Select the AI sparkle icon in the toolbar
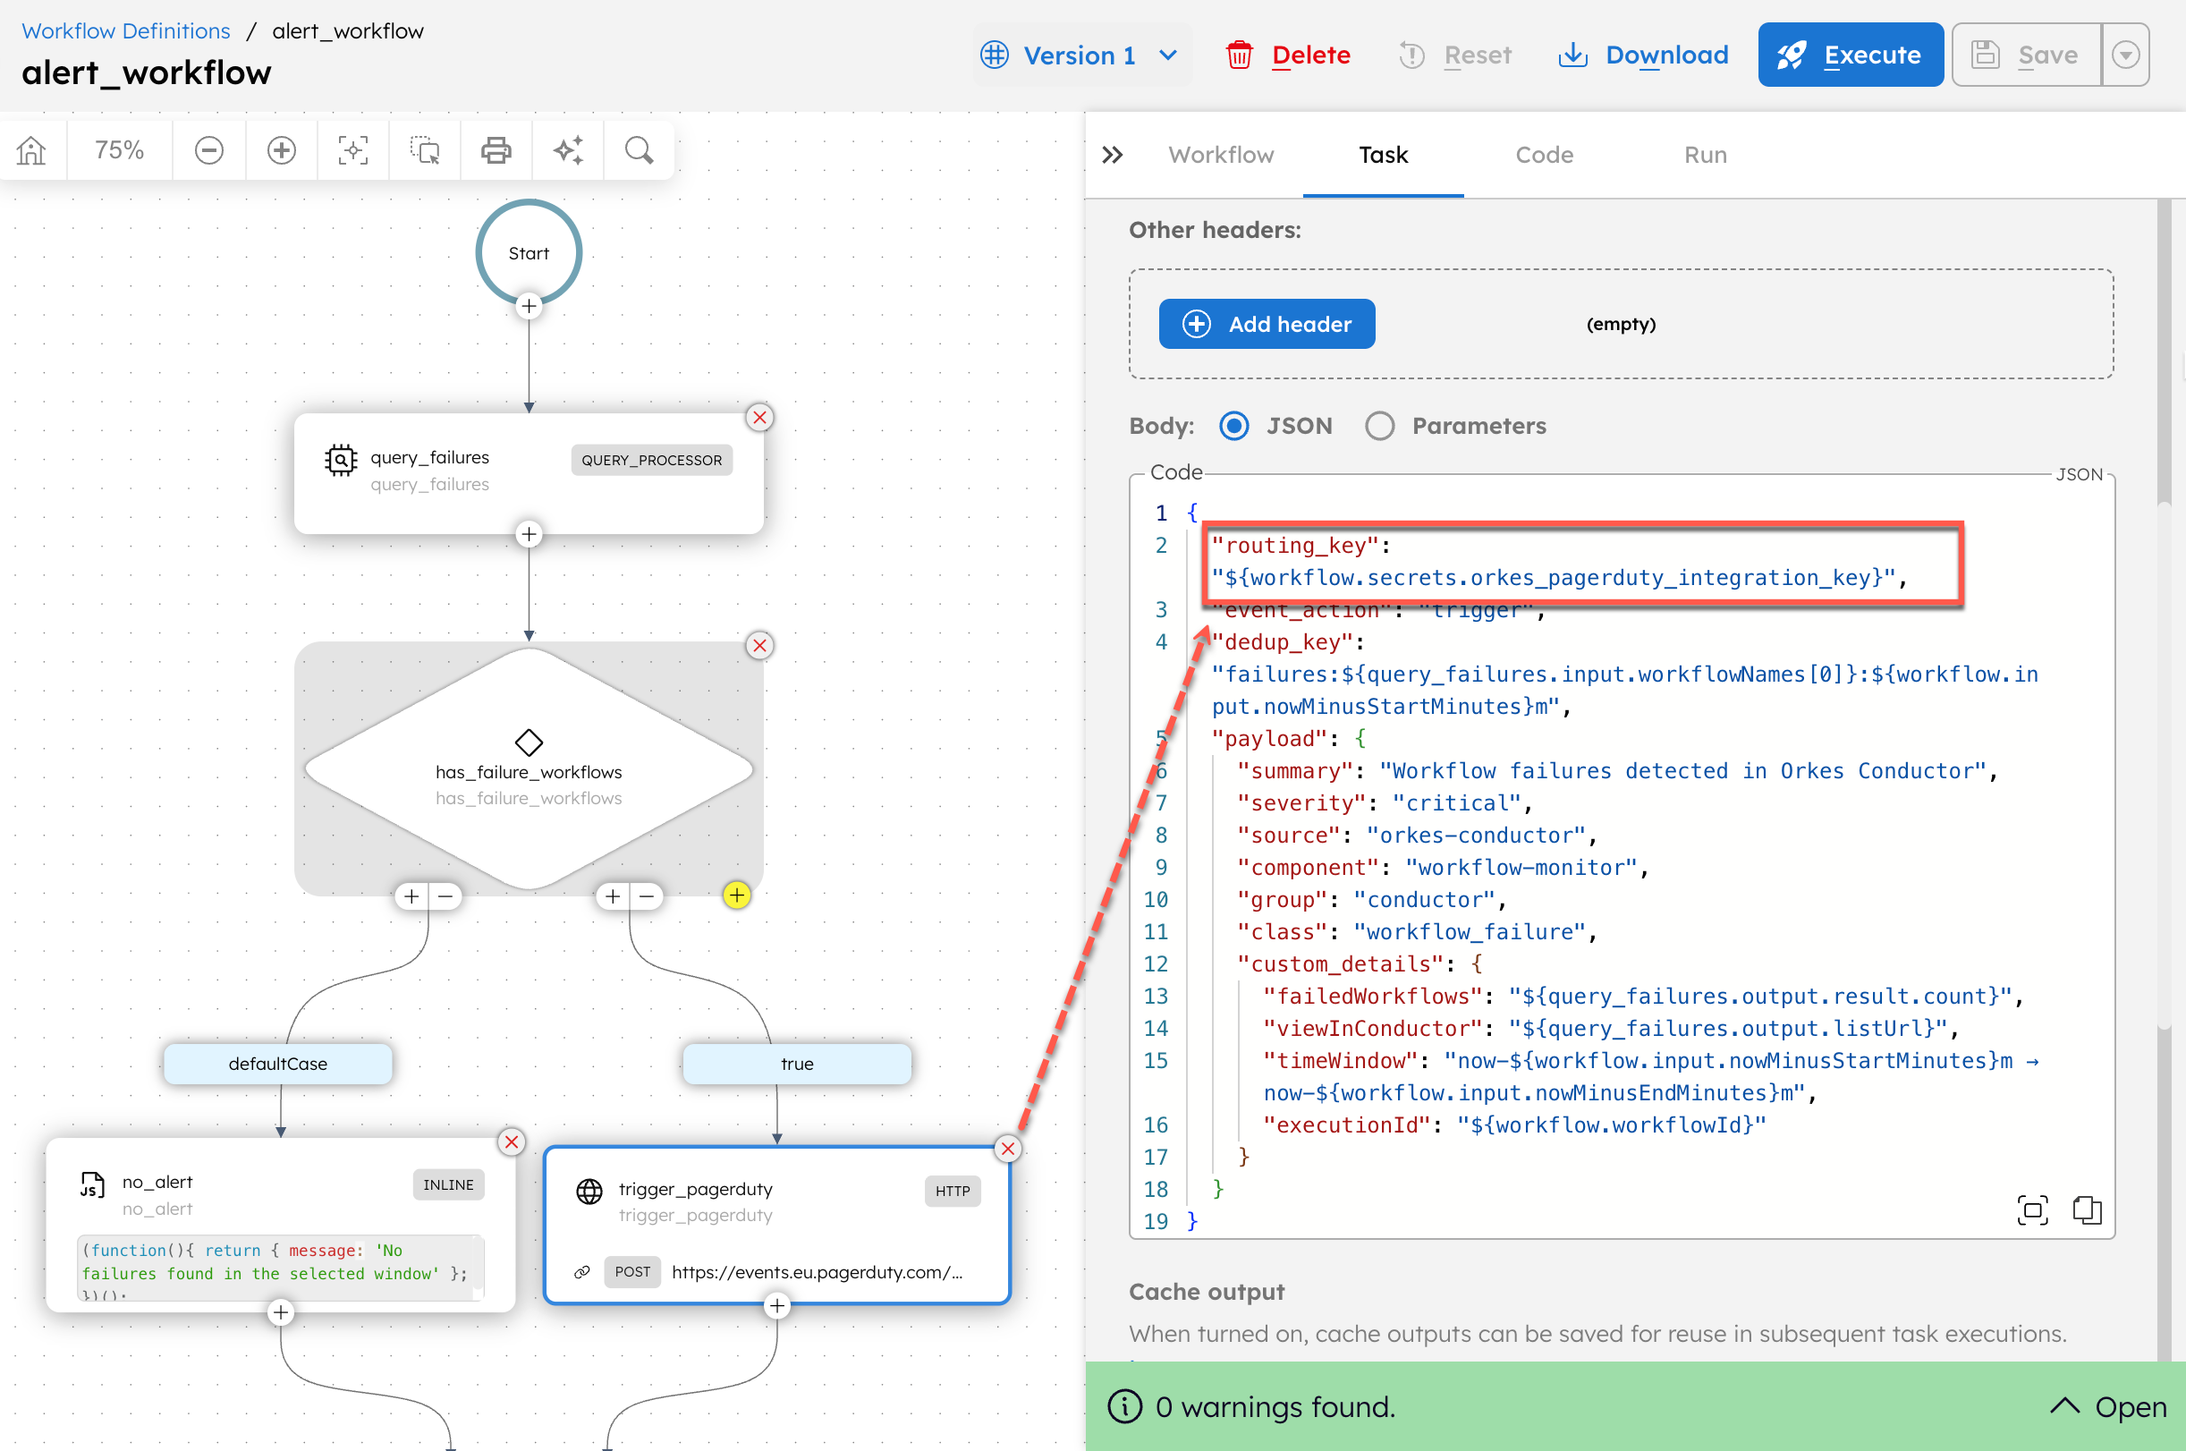 (568, 149)
